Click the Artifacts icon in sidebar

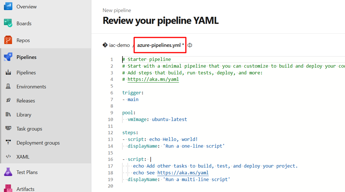coord(8,188)
